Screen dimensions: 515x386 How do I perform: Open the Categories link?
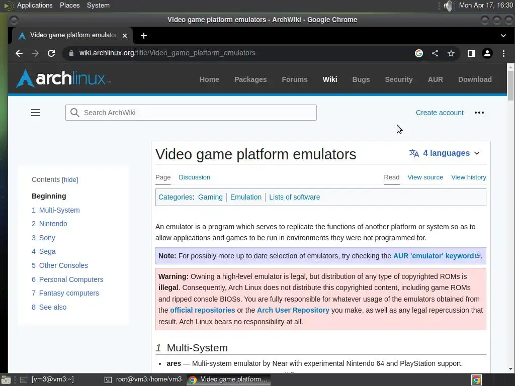176,197
